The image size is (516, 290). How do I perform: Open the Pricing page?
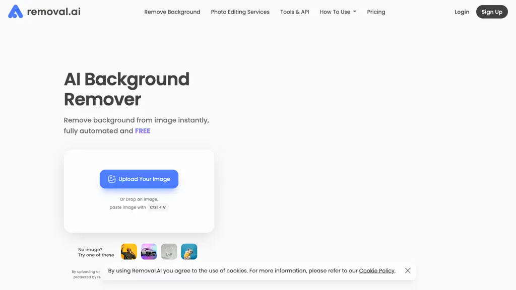tap(376, 12)
